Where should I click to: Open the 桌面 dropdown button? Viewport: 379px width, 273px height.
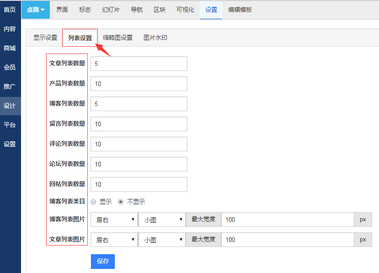click(x=36, y=10)
